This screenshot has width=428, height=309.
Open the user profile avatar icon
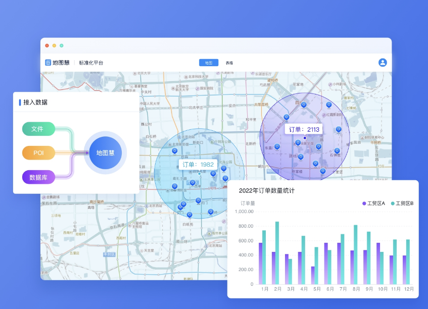383,63
